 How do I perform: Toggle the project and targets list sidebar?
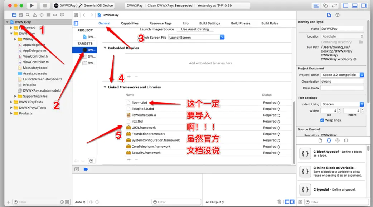coord(76,23)
